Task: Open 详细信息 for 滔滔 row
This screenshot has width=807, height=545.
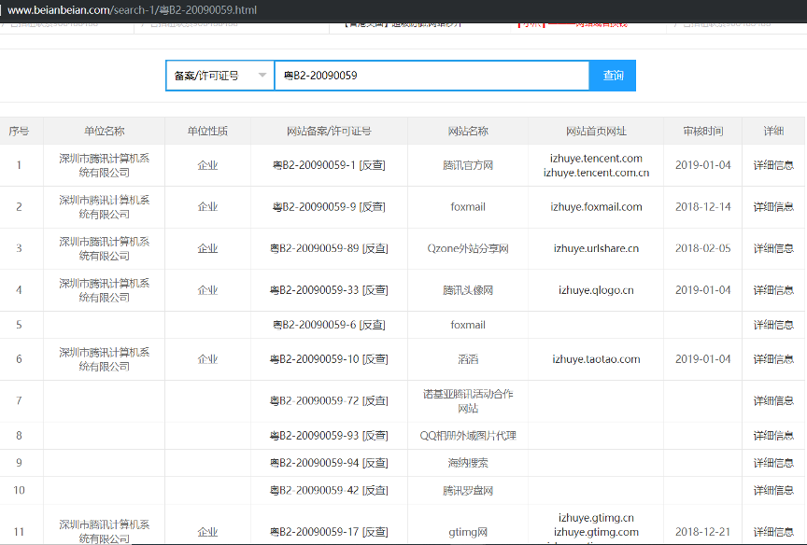Action: pyautogui.click(x=773, y=359)
